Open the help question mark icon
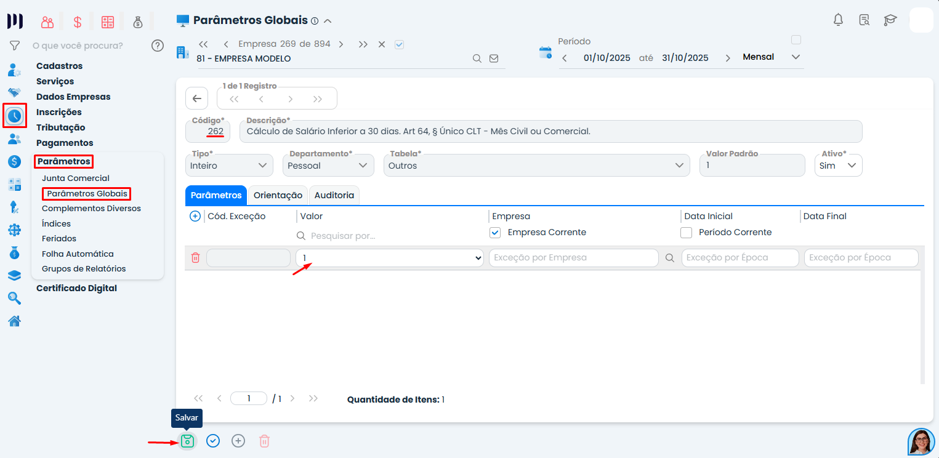The width and height of the screenshot is (939, 458). point(158,46)
